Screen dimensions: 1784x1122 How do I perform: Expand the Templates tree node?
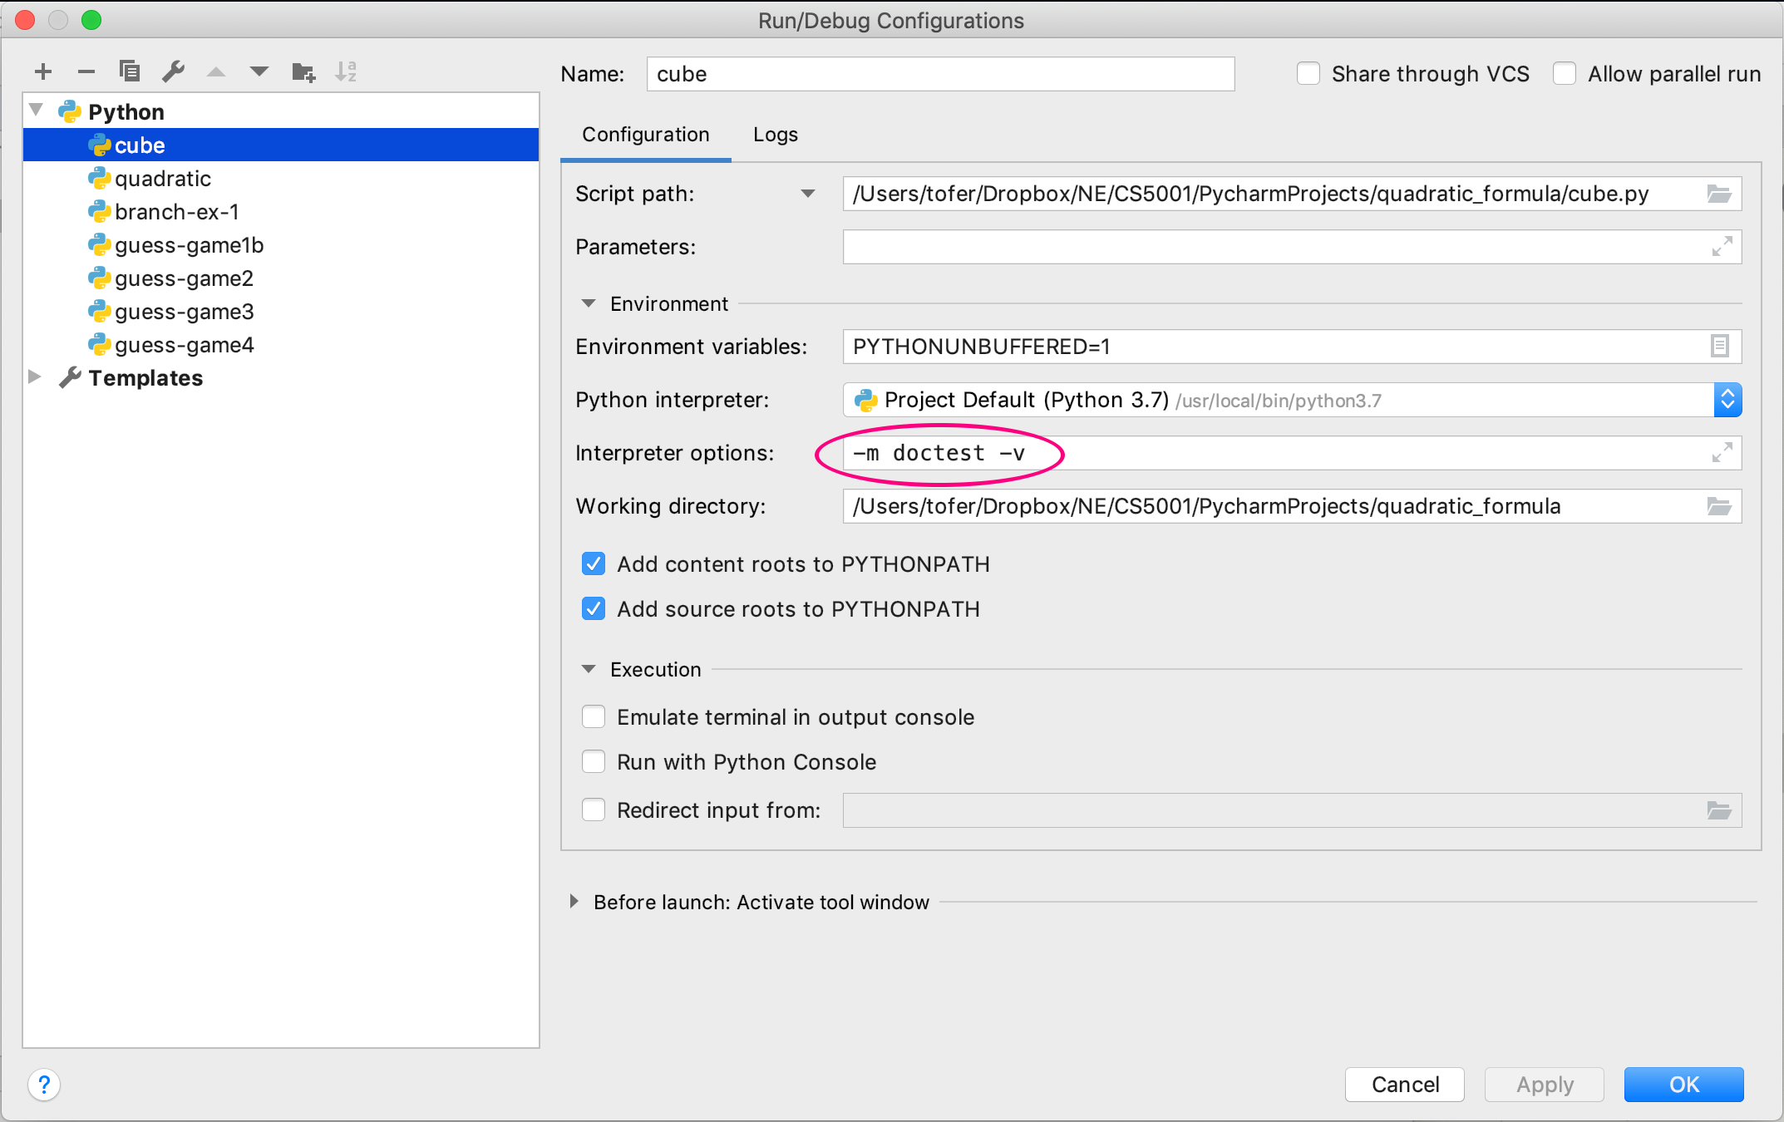35,377
